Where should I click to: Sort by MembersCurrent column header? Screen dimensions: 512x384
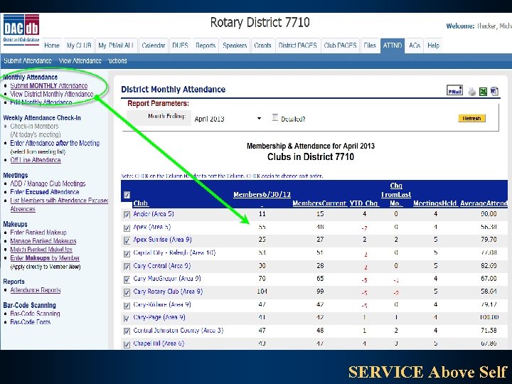pos(319,203)
